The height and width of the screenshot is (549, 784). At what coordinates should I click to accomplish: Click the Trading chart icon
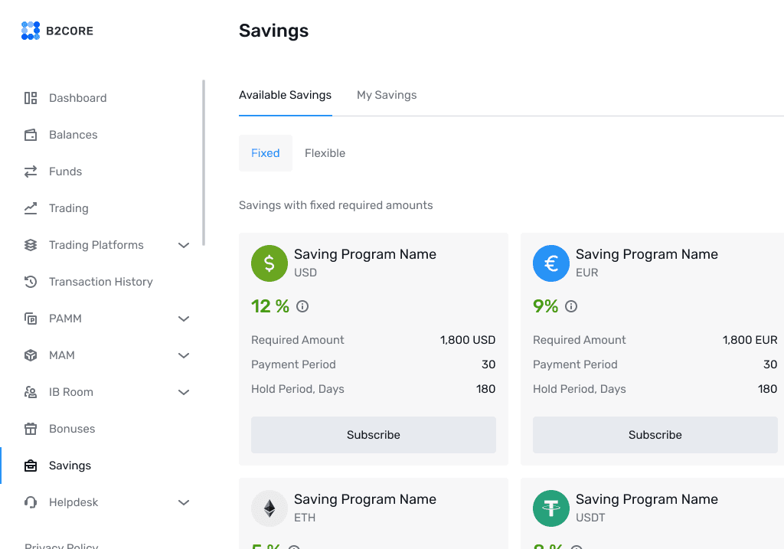(x=31, y=208)
